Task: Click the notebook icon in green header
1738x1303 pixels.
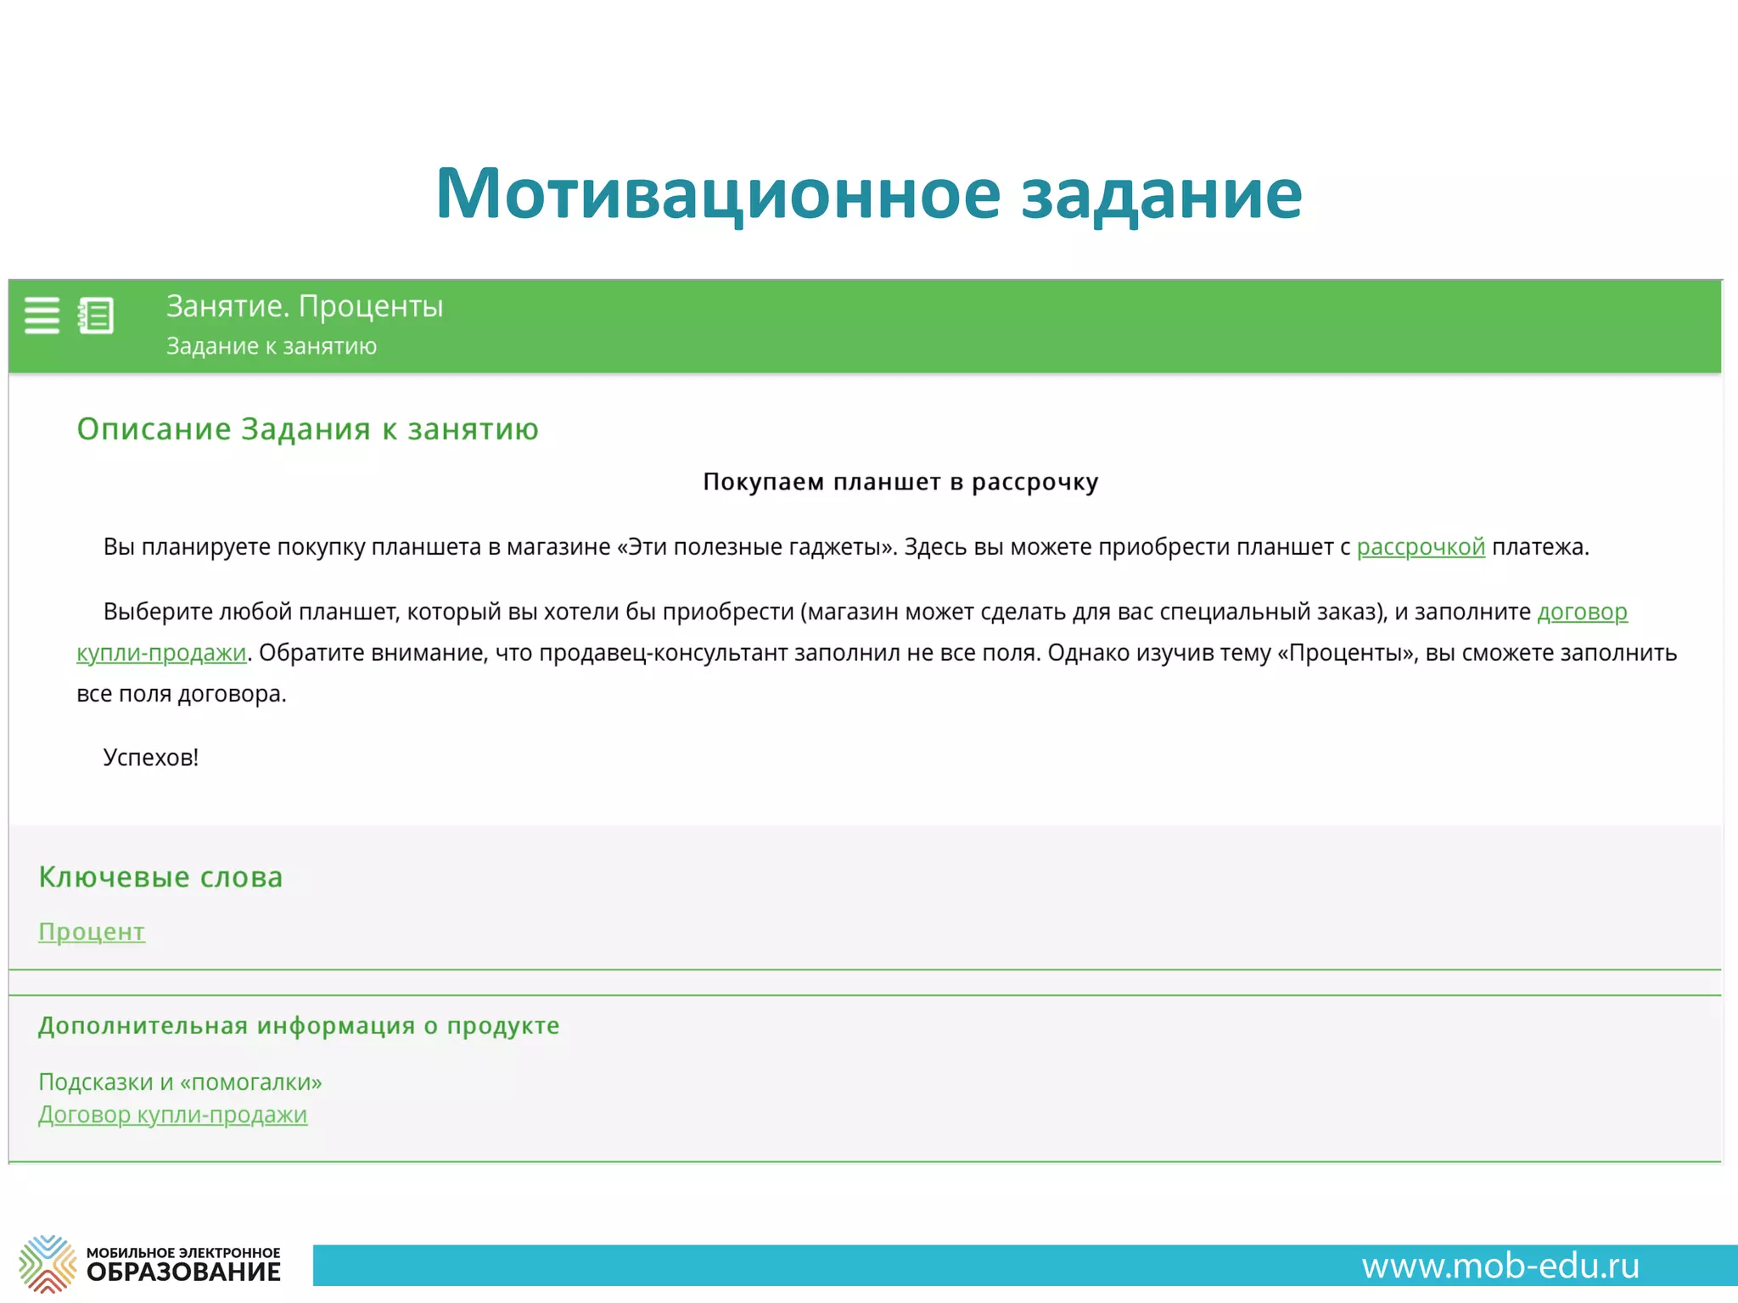Action: pos(96,316)
